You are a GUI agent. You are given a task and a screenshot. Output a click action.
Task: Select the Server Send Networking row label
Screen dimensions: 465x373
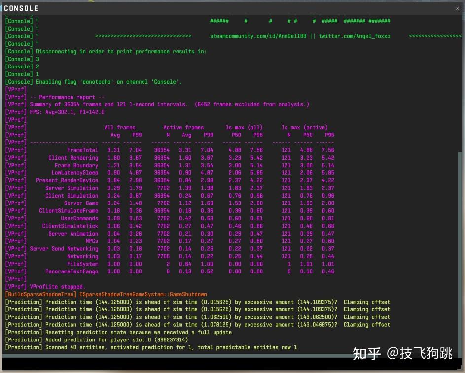point(64,249)
